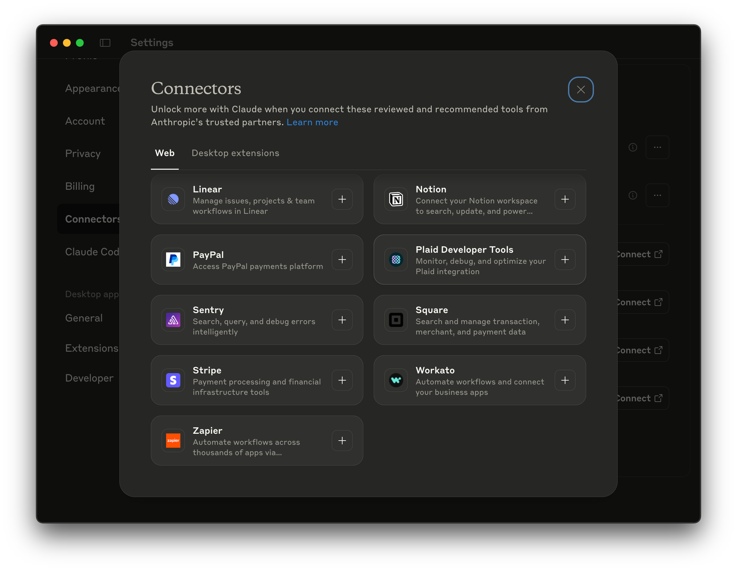
Task: Click the top info circle icon
Action: coord(633,148)
